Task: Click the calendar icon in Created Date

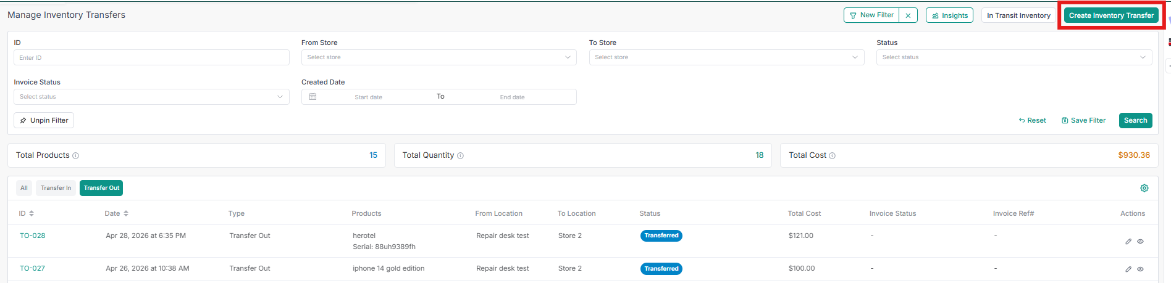Action: pos(313,97)
